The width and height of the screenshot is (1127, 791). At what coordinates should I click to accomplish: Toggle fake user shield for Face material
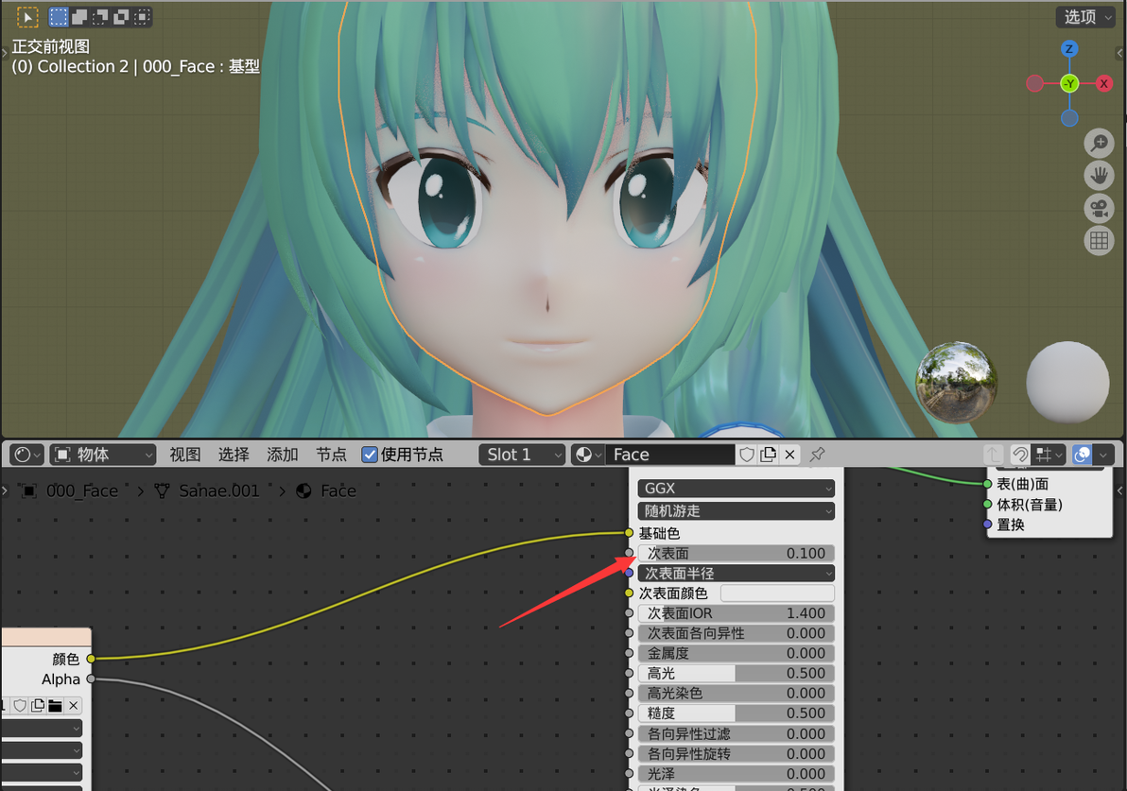tap(747, 455)
